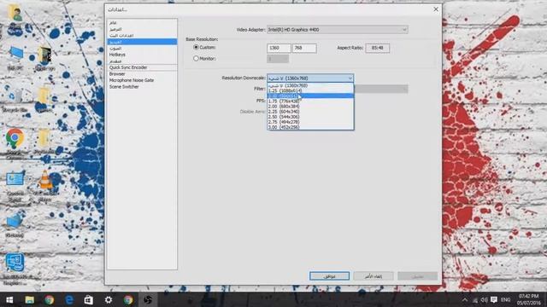Open Microphone Noise Gate settings
This screenshot has height=307, width=547.
tap(142, 80)
